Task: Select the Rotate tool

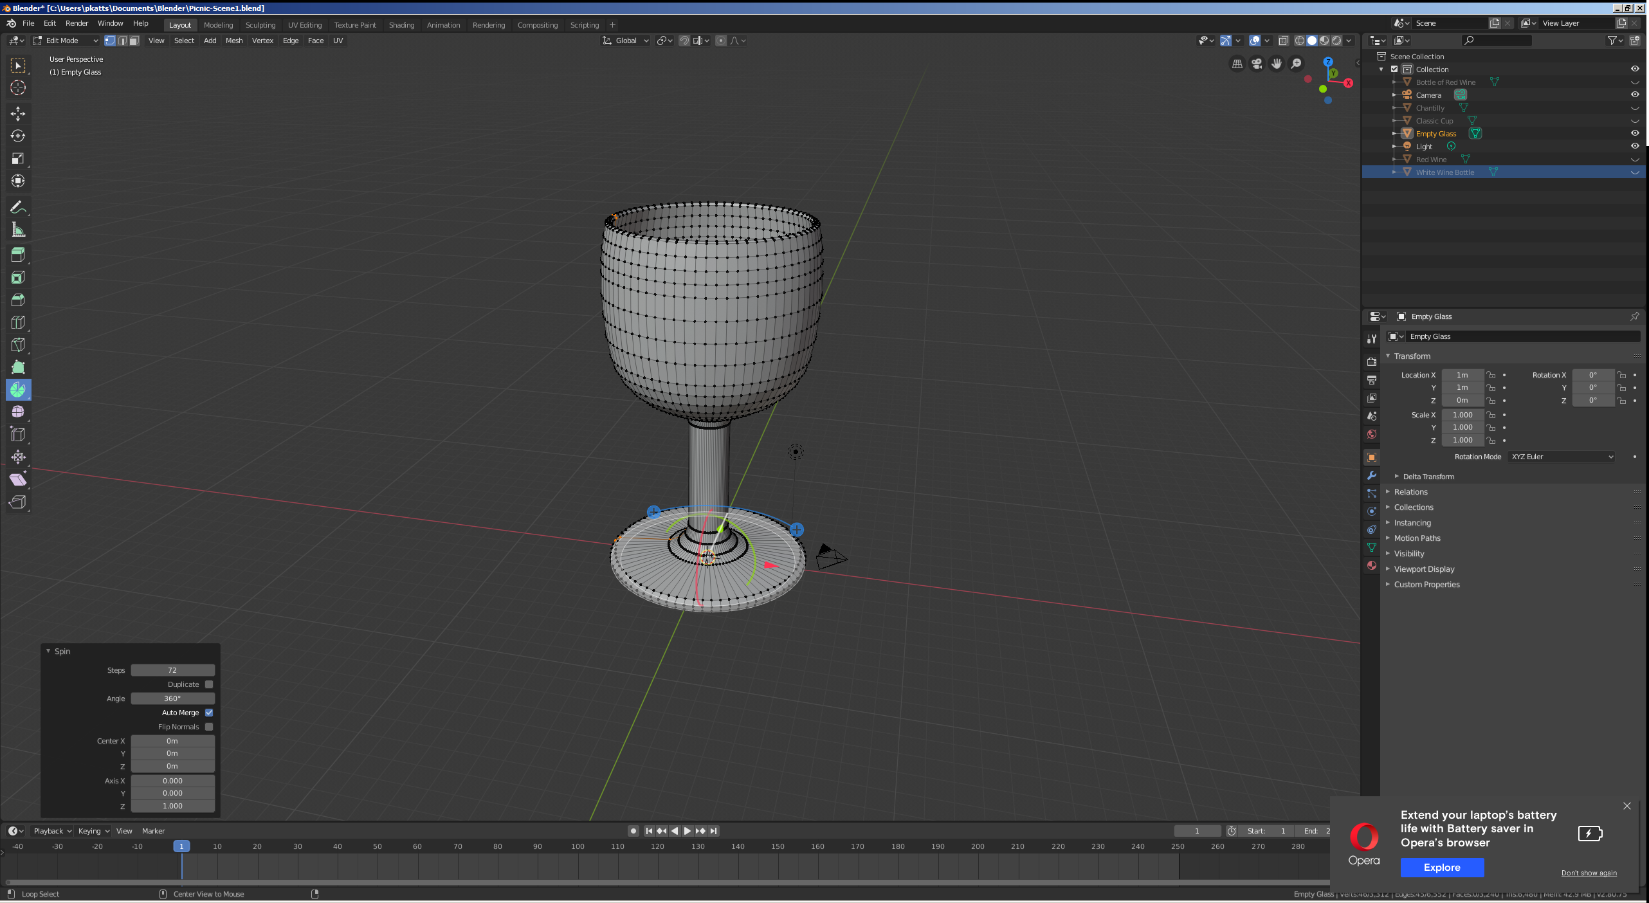Action: (18, 136)
